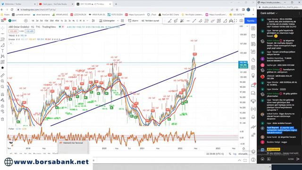Open the notifications bell in right sidebar
This screenshot has height=170, width=302.
[x=253, y=117]
